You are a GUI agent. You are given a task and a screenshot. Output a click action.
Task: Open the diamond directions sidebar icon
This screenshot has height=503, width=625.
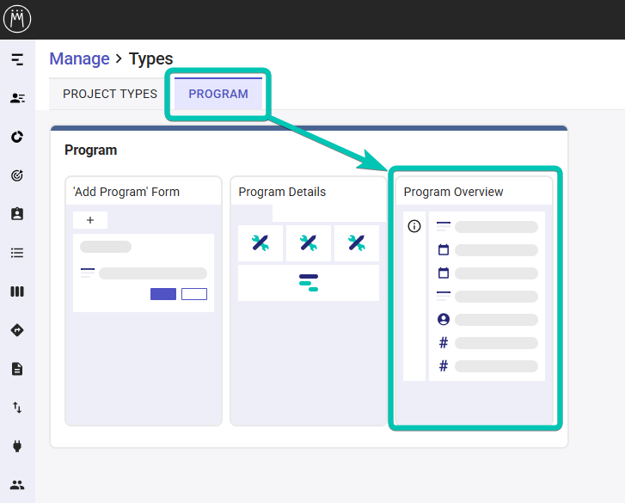(x=17, y=330)
